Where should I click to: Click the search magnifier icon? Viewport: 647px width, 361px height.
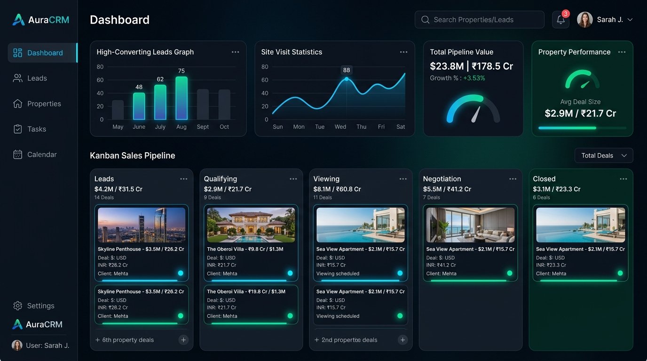click(x=425, y=20)
